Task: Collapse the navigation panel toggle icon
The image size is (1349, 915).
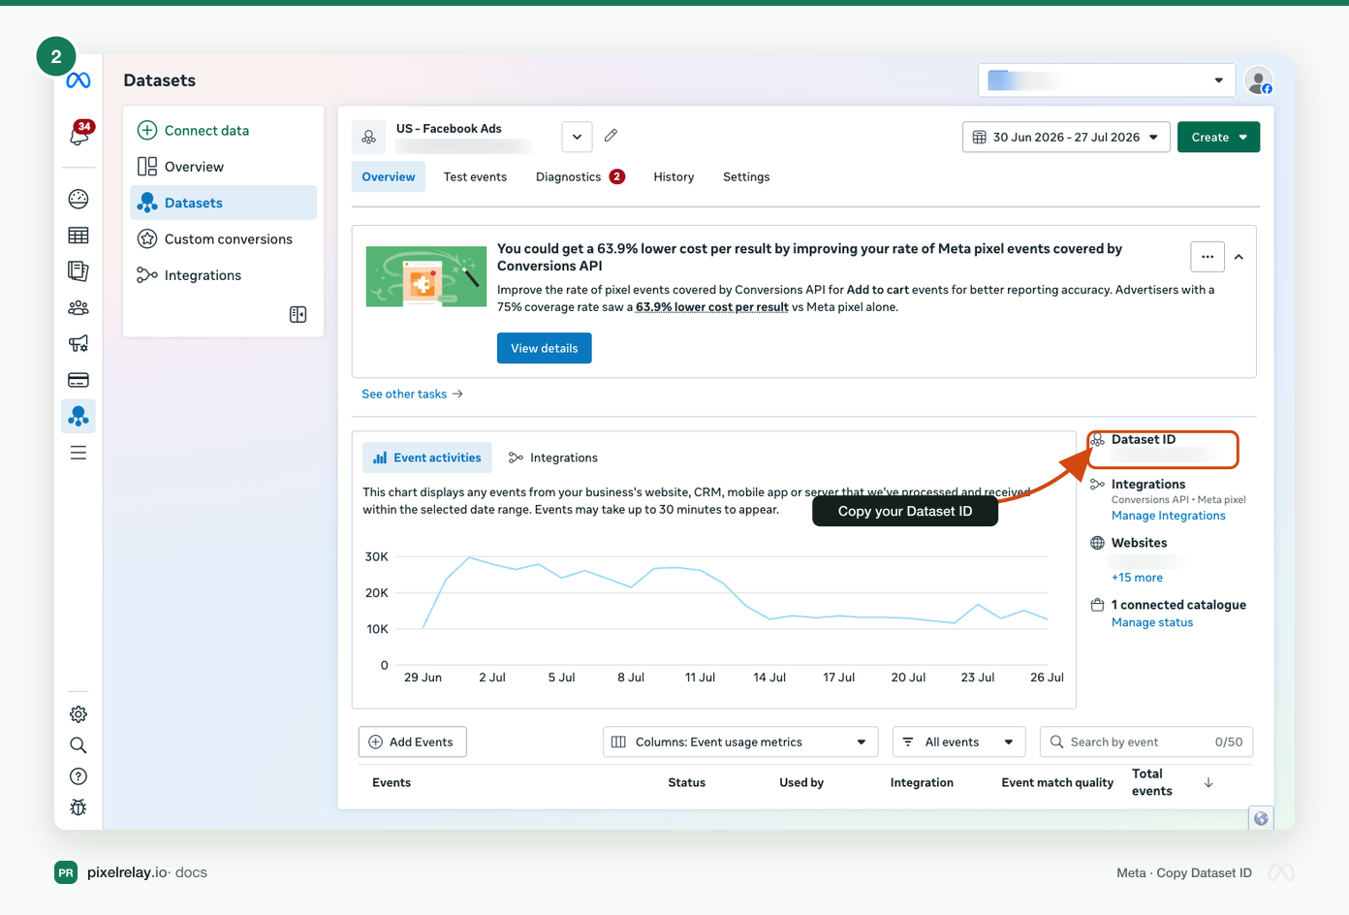Action: 298,314
